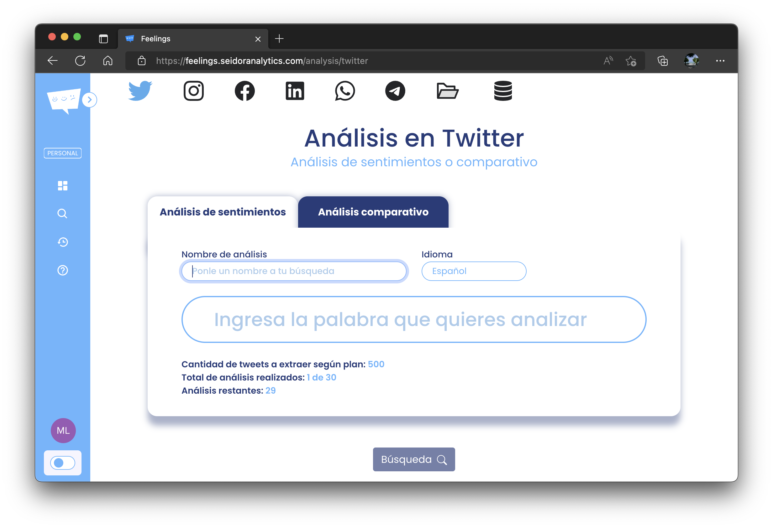Click the Twitter bird icon
773x528 pixels.
(140, 91)
